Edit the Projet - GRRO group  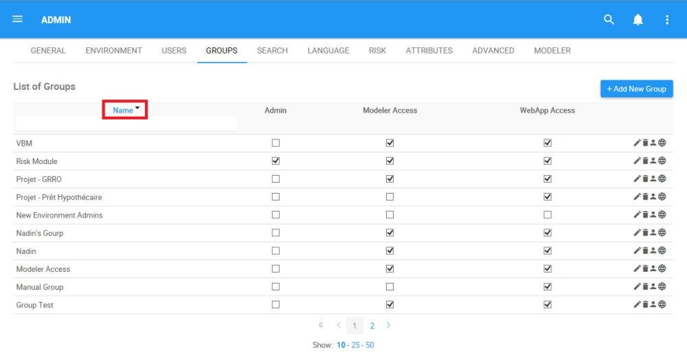pos(637,178)
